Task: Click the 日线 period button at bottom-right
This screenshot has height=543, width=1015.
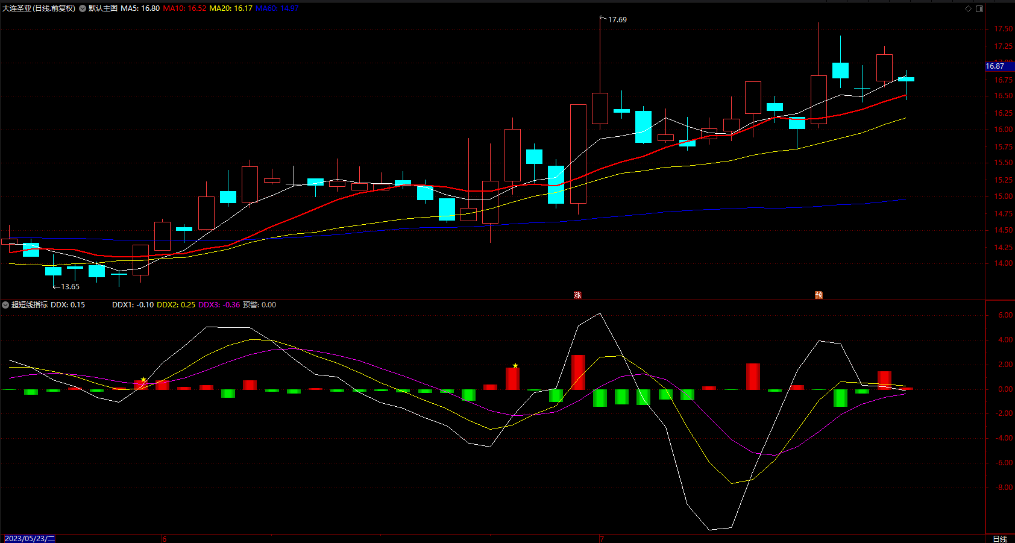Action: coord(1000,539)
